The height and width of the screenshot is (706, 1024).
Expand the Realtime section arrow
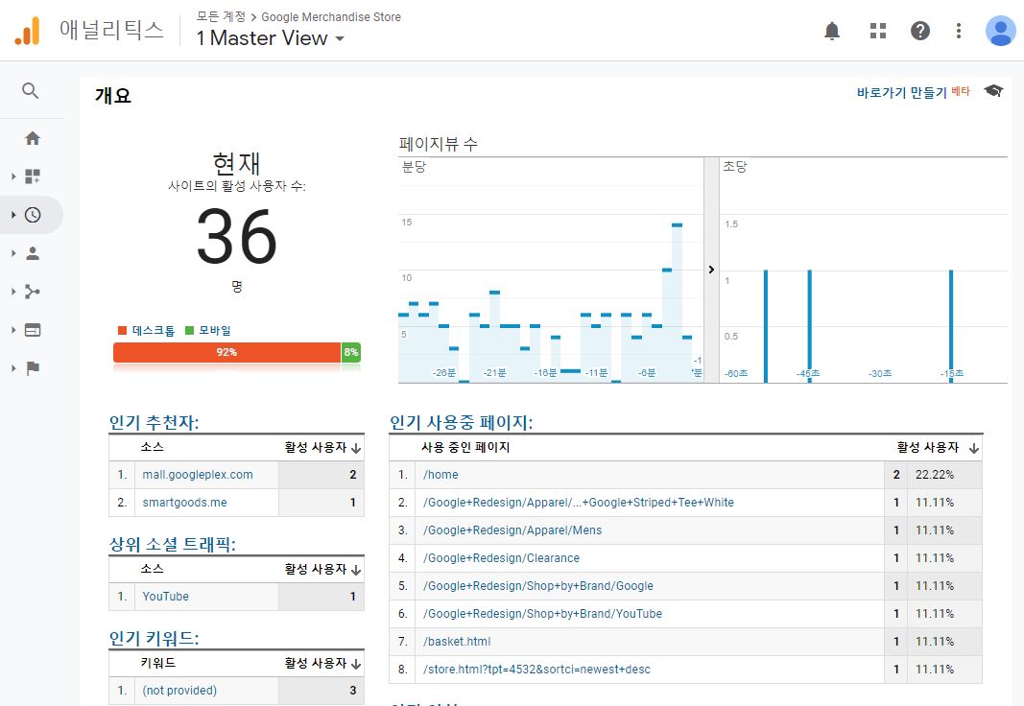(13, 215)
